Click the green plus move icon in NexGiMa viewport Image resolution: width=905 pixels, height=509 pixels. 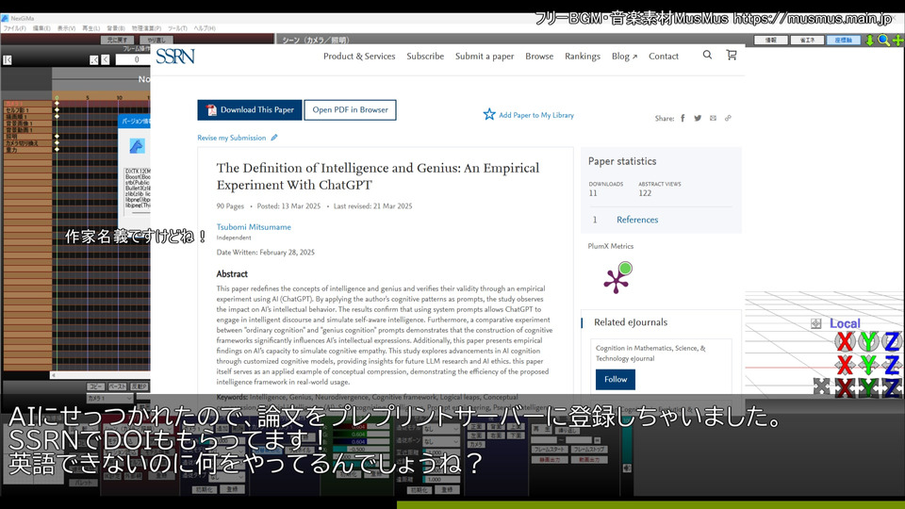(x=898, y=40)
